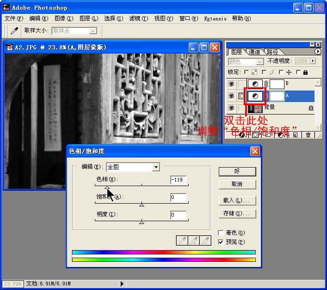Screen dimensions: 327x290
Task: Select the add-to-sample eyedropper in dialog
Action: 194,241
